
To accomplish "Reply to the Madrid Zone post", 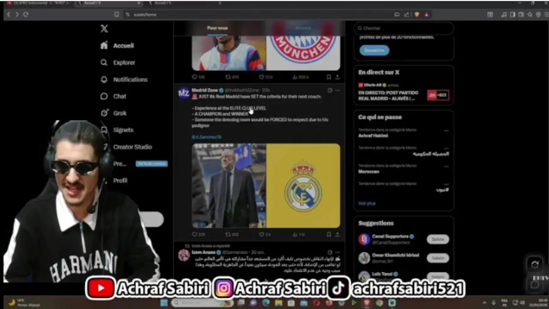I will pyautogui.click(x=198, y=234).
